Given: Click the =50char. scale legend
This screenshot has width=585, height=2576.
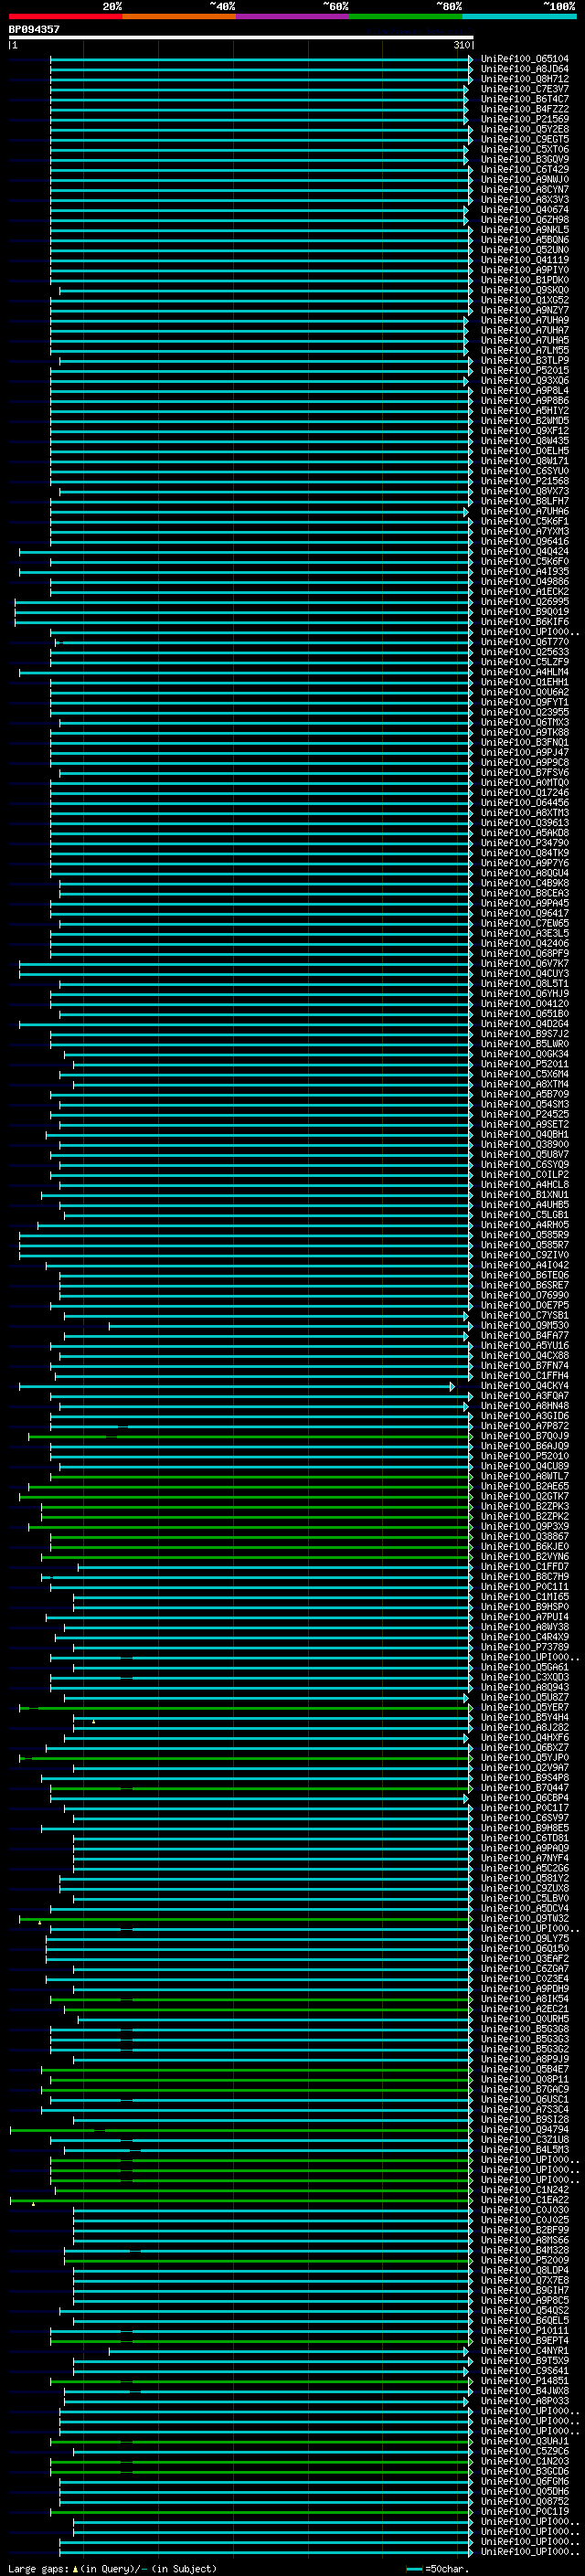Looking at the screenshot, I should point(438,2569).
